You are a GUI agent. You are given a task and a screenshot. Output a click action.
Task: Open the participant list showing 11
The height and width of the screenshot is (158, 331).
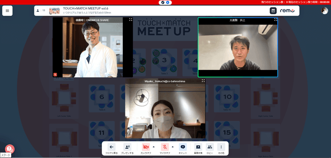[41, 11]
